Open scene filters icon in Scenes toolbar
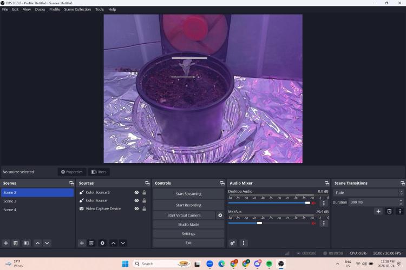The height and width of the screenshot is (270, 406). point(27,243)
